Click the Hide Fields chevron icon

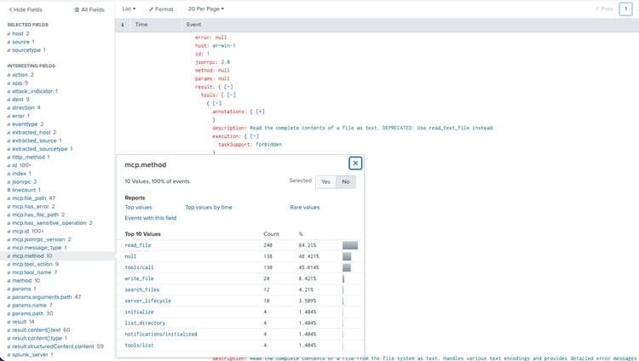[9, 9]
